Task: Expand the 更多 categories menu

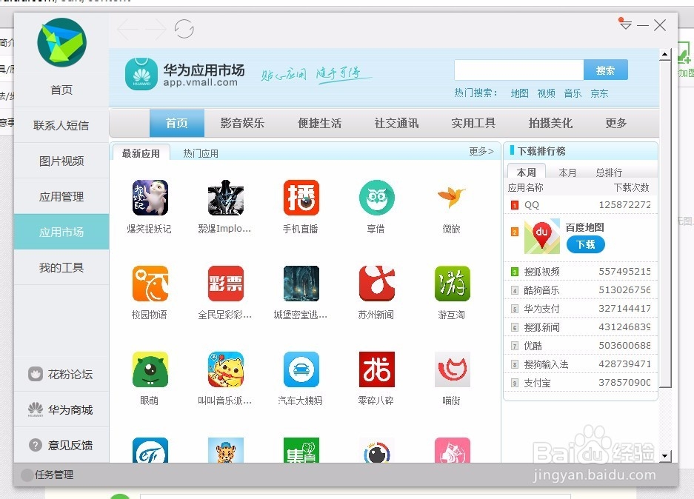Action: click(616, 123)
